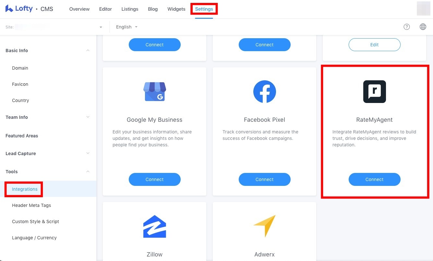Click the globe icon in toolbar

pyautogui.click(x=423, y=27)
